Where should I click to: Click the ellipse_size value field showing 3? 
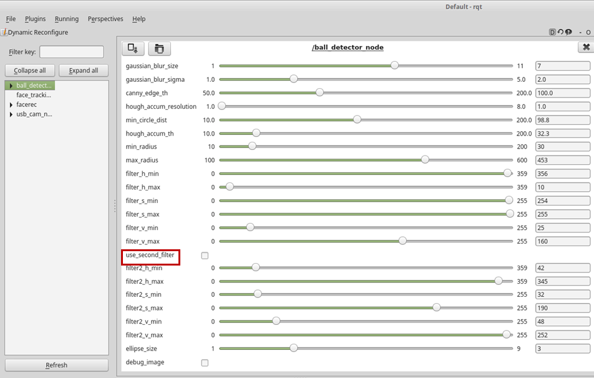(563, 349)
